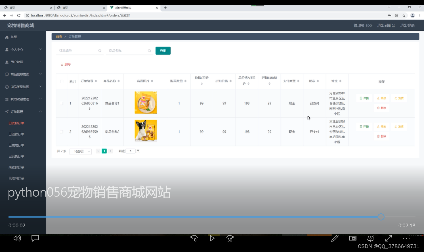Click the red 删除 button above table
The height and width of the screenshot is (252, 424).
(66, 64)
